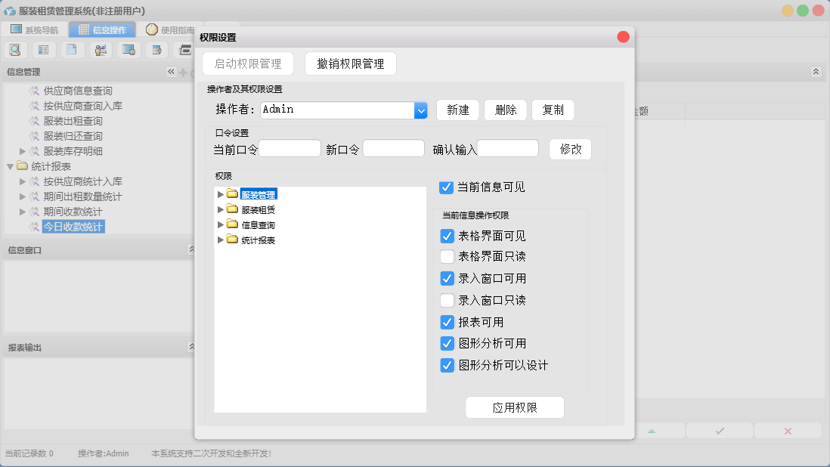Viewport: 830px width, 467px height.
Task: Expand the 服装管理 node in permissions tree
Action: tap(221, 195)
